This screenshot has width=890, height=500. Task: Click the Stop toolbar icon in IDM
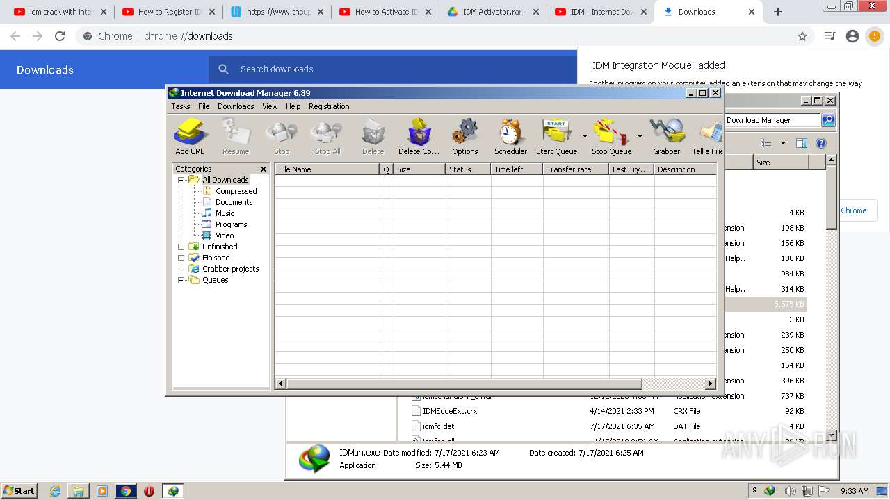[282, 136]
